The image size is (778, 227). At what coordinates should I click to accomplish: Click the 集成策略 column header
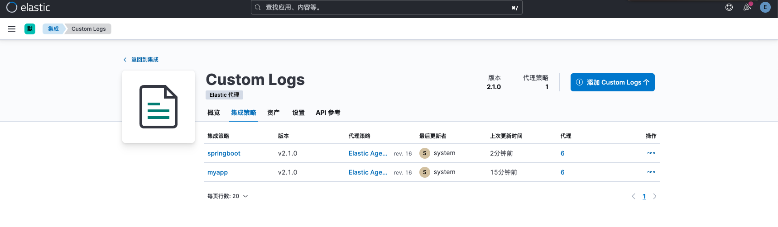[x=218, y=136]
